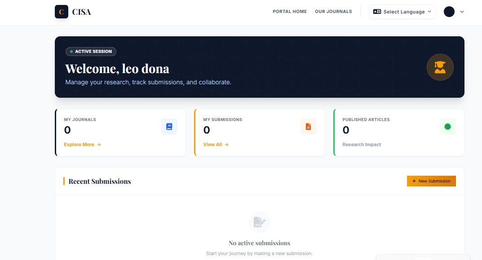Viewport: 482px width, 260px height.
Task: Click the dark user profile avatar
Action: (449, 12)
